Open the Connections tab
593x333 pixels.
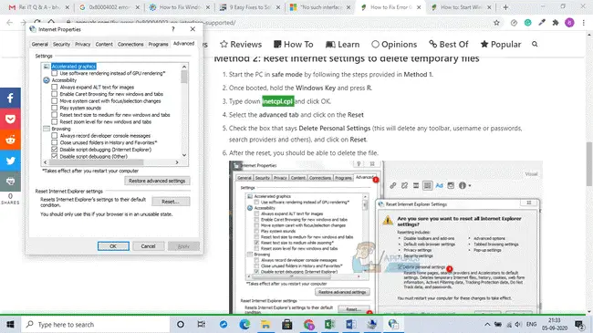pyautogui.click(x=130, y=45)
